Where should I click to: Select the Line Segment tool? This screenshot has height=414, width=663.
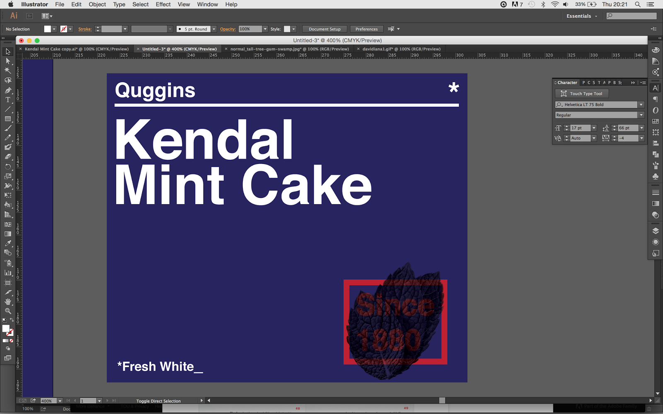(8, 109)
